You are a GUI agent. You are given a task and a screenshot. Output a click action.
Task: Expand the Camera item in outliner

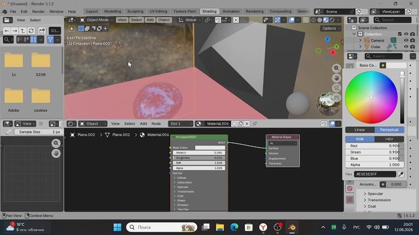click(x=360, y=40)
